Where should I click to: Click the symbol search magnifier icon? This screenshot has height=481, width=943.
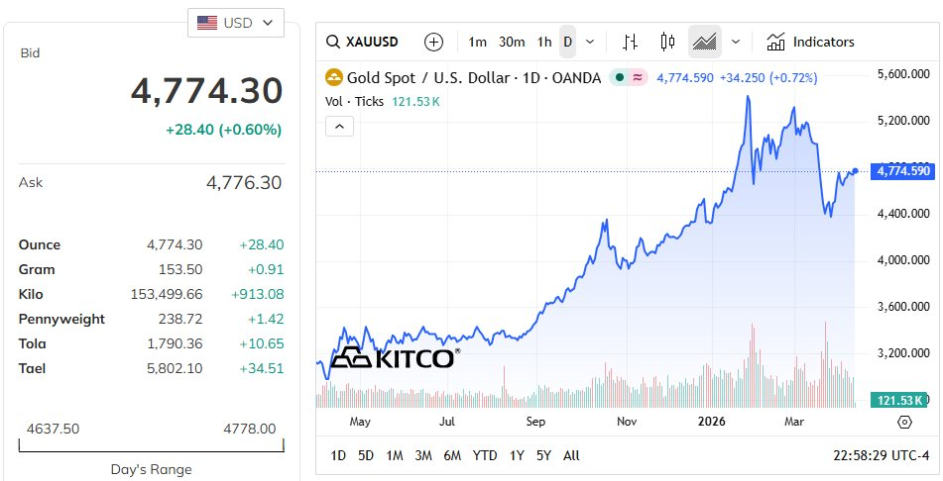pyautogui.click(x=334, y=42)
